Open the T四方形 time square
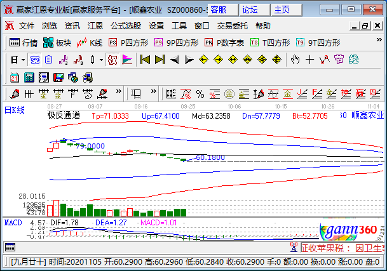 (270, 43)
